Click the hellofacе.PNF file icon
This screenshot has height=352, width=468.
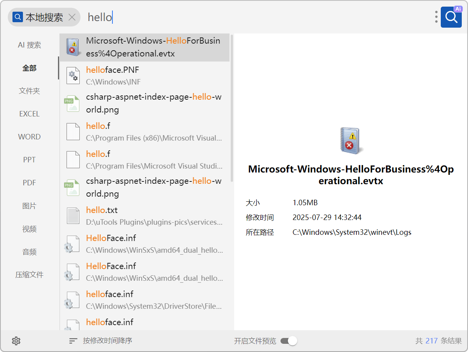tap(73, 75)
